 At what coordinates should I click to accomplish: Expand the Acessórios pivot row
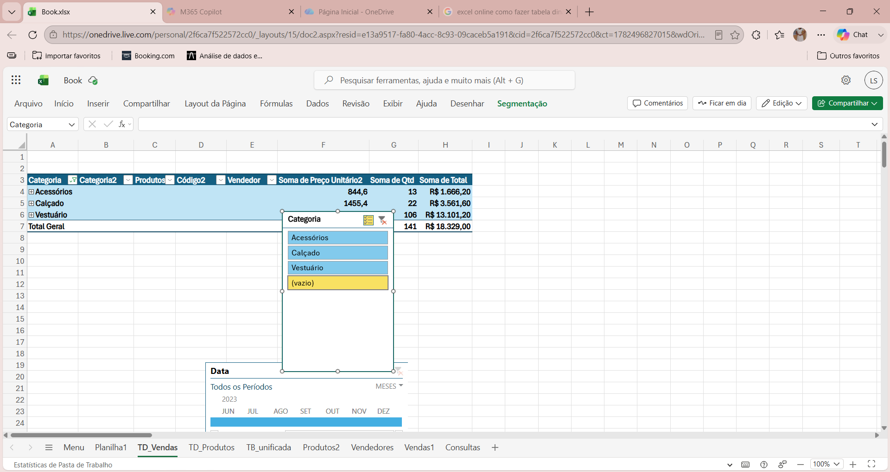31,192
